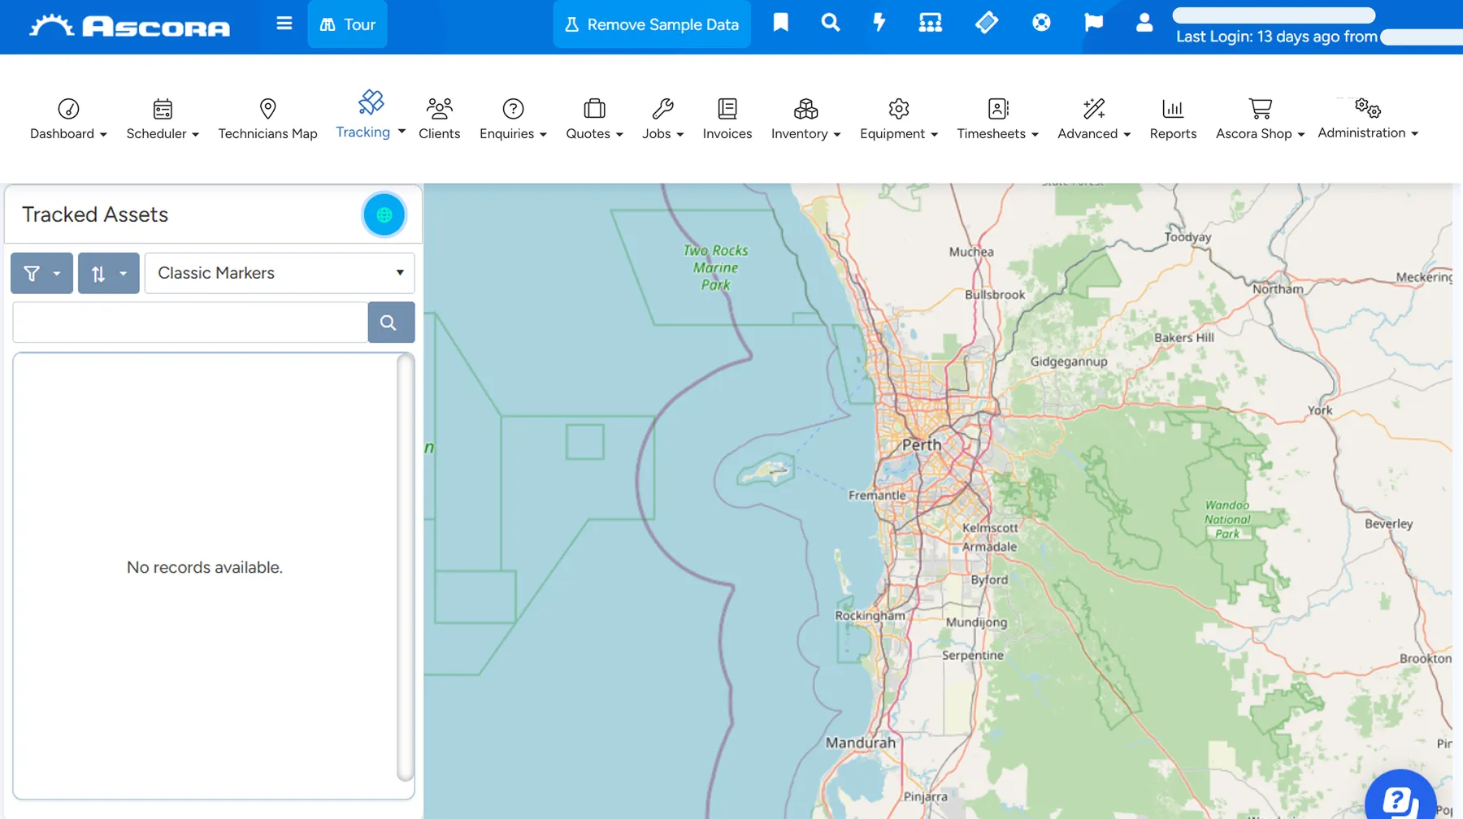Screen dimensions: 1463x819
Task: Toggle the hamburger menu icon
Action: tap(284, 24)
